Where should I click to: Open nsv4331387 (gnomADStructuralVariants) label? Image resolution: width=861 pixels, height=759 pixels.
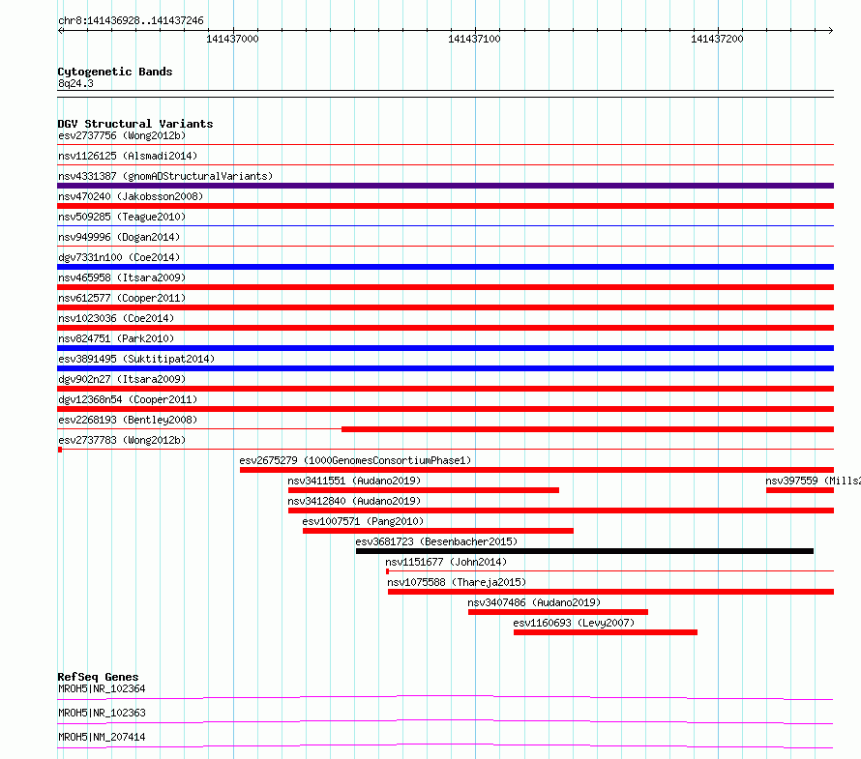[165, 176]
